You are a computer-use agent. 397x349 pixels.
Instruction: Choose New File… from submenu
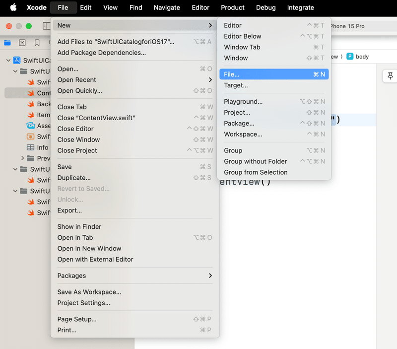pos(274,74)
